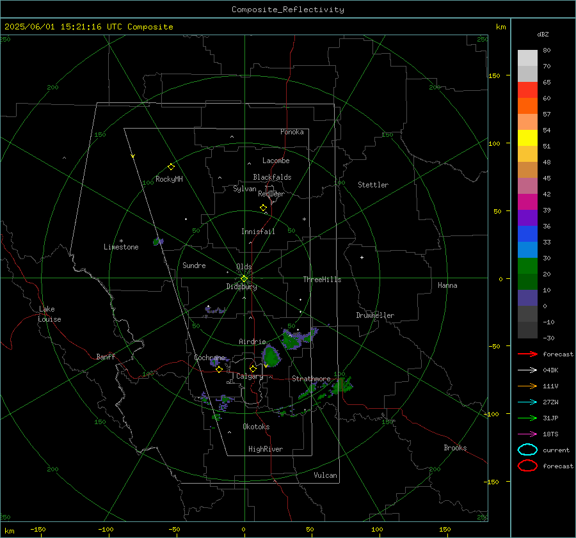The width and height of the screenshot is (576, 538).
Task: Click the green 31JP arrow icon
Action: (x=527, y=418)
